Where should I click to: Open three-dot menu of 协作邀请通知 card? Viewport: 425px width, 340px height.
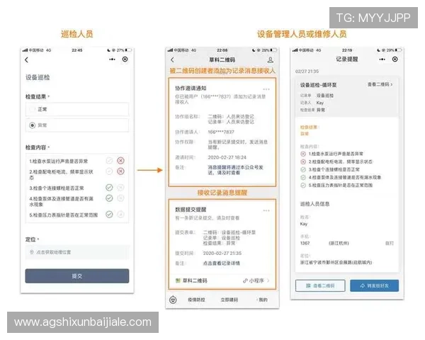click(x=266, y=89)
